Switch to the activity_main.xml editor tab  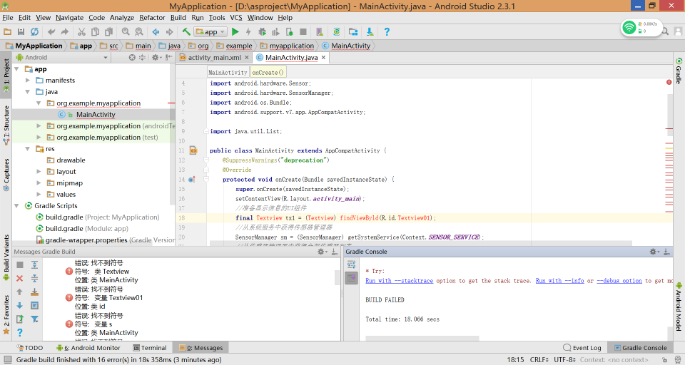tap(213, 58)
